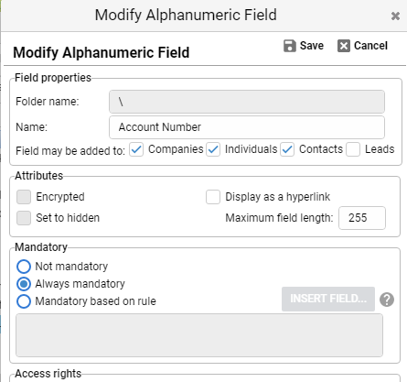Screen dimensions: 407x382
Task: Uncheck the Individuals checkbox
Action: pos(213,149)
